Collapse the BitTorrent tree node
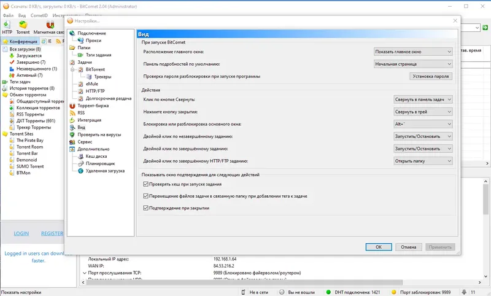This screenshot has width=491, height=296. point(72,69)
